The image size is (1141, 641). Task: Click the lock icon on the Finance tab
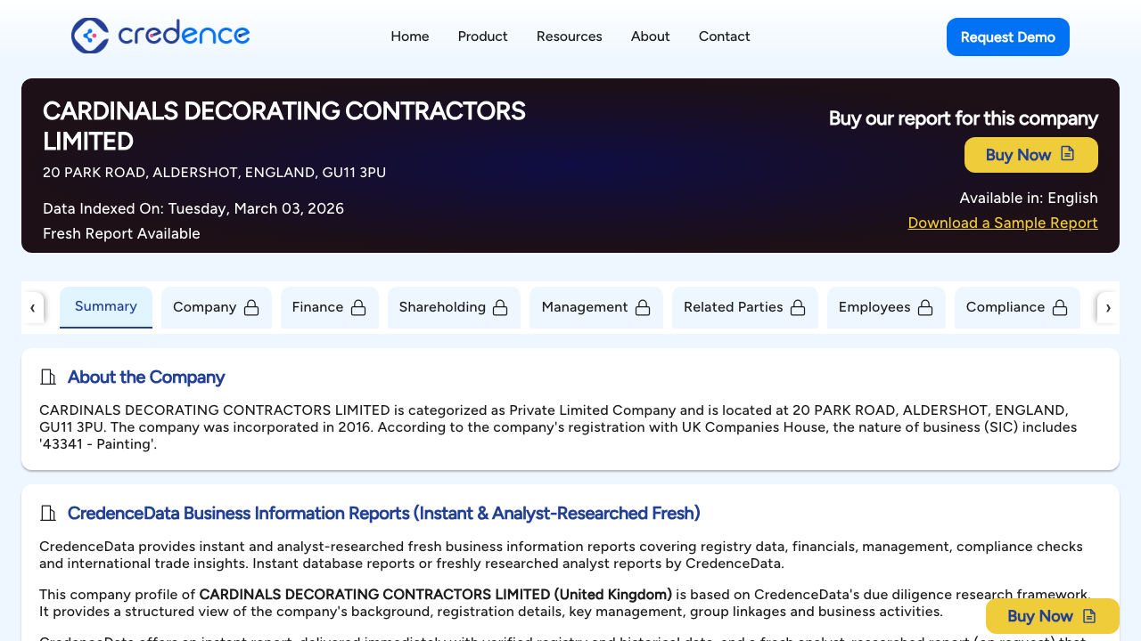click(357, 306)
